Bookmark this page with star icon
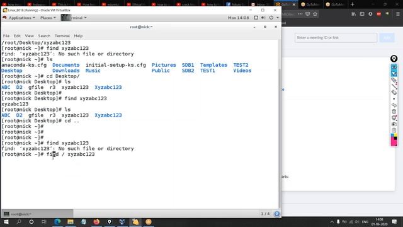This screenshot has width=403, height=227. 315,14
